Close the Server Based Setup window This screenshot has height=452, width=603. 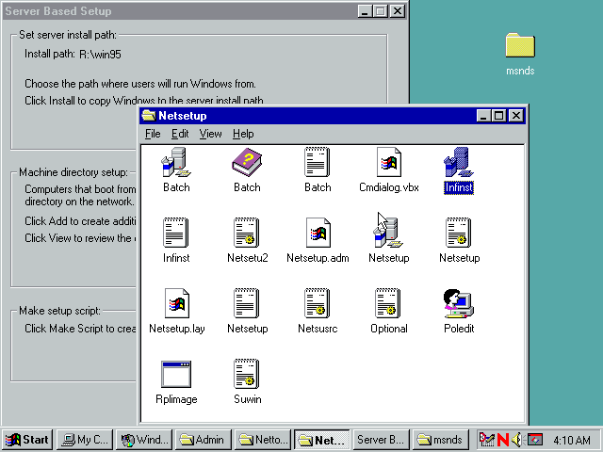coord(398,10)
